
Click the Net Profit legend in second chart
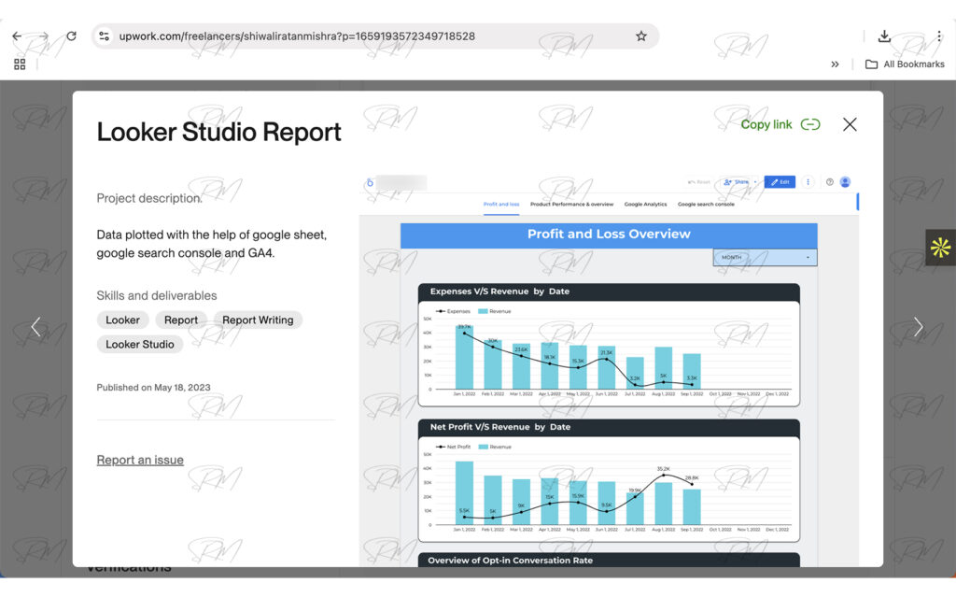coord(453,447)
